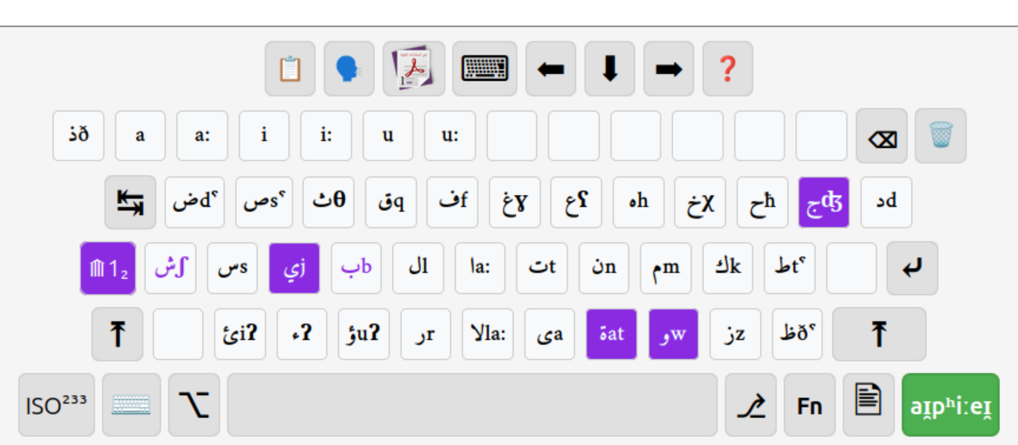Screen dimensions: 1018x445
Task: Toggle the Fn function key
Action: click(809, 405)
